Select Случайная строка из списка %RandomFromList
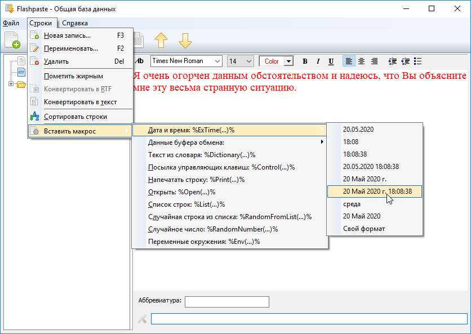The image size is (471, 334). coord(230,217)
